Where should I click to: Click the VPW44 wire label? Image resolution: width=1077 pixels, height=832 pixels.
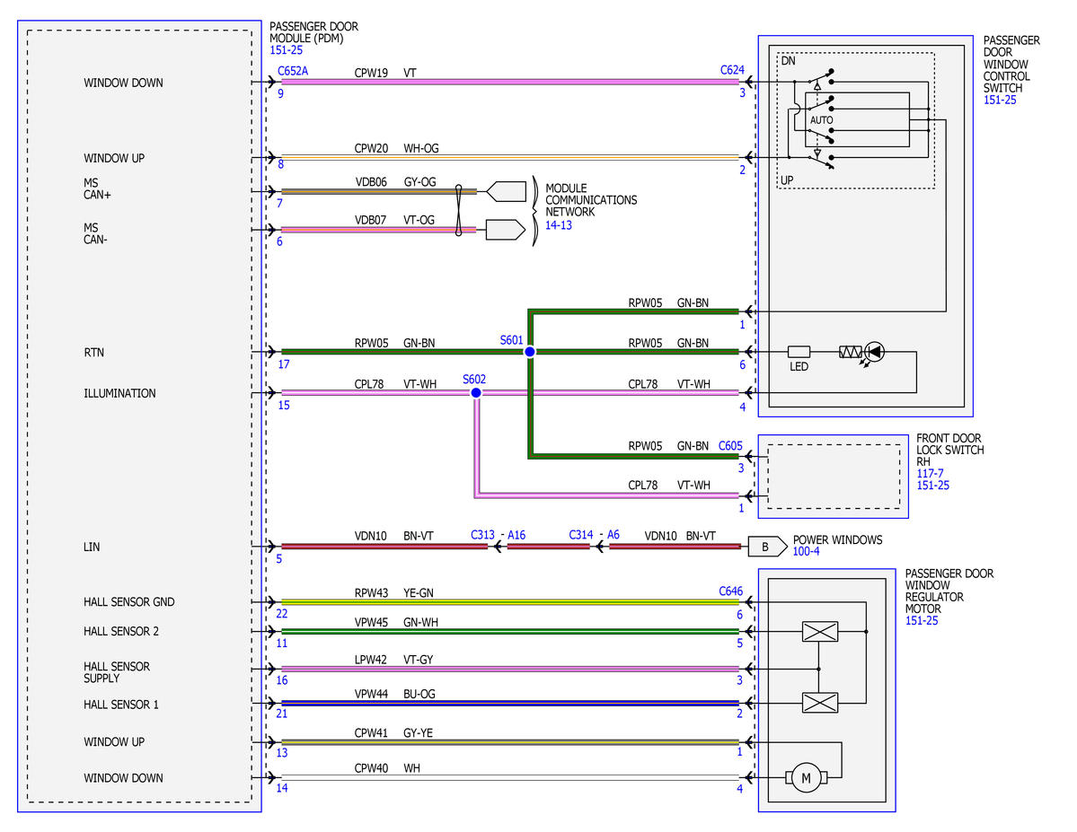coord(371,694)
